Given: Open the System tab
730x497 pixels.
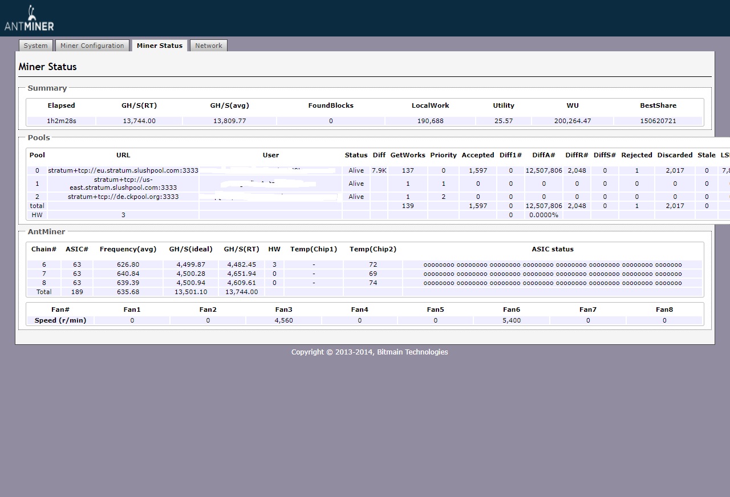Looking at the screenshot, I should coord(35,46).
